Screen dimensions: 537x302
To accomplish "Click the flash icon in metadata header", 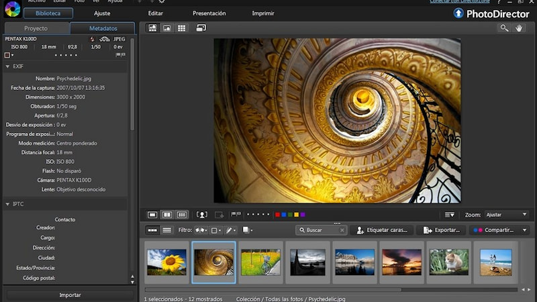I will tap(92, 39).
